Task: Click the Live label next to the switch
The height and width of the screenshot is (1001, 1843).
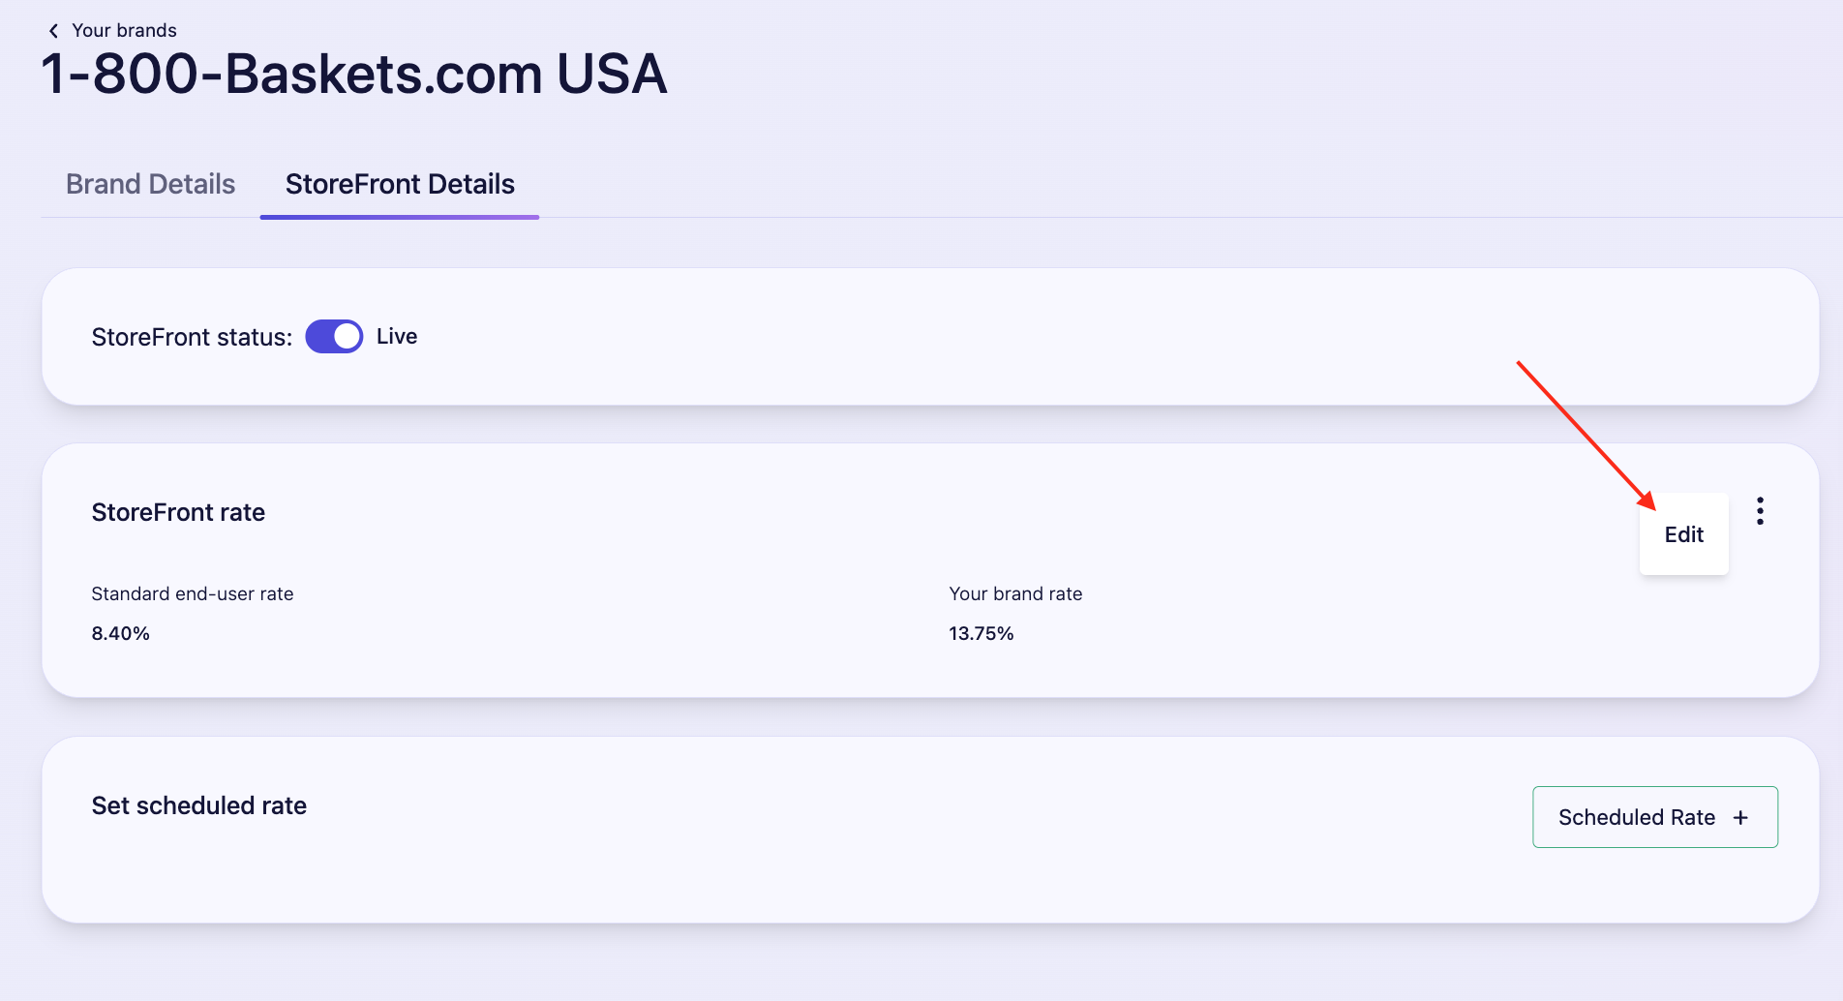Action: (x=397, y=336)
